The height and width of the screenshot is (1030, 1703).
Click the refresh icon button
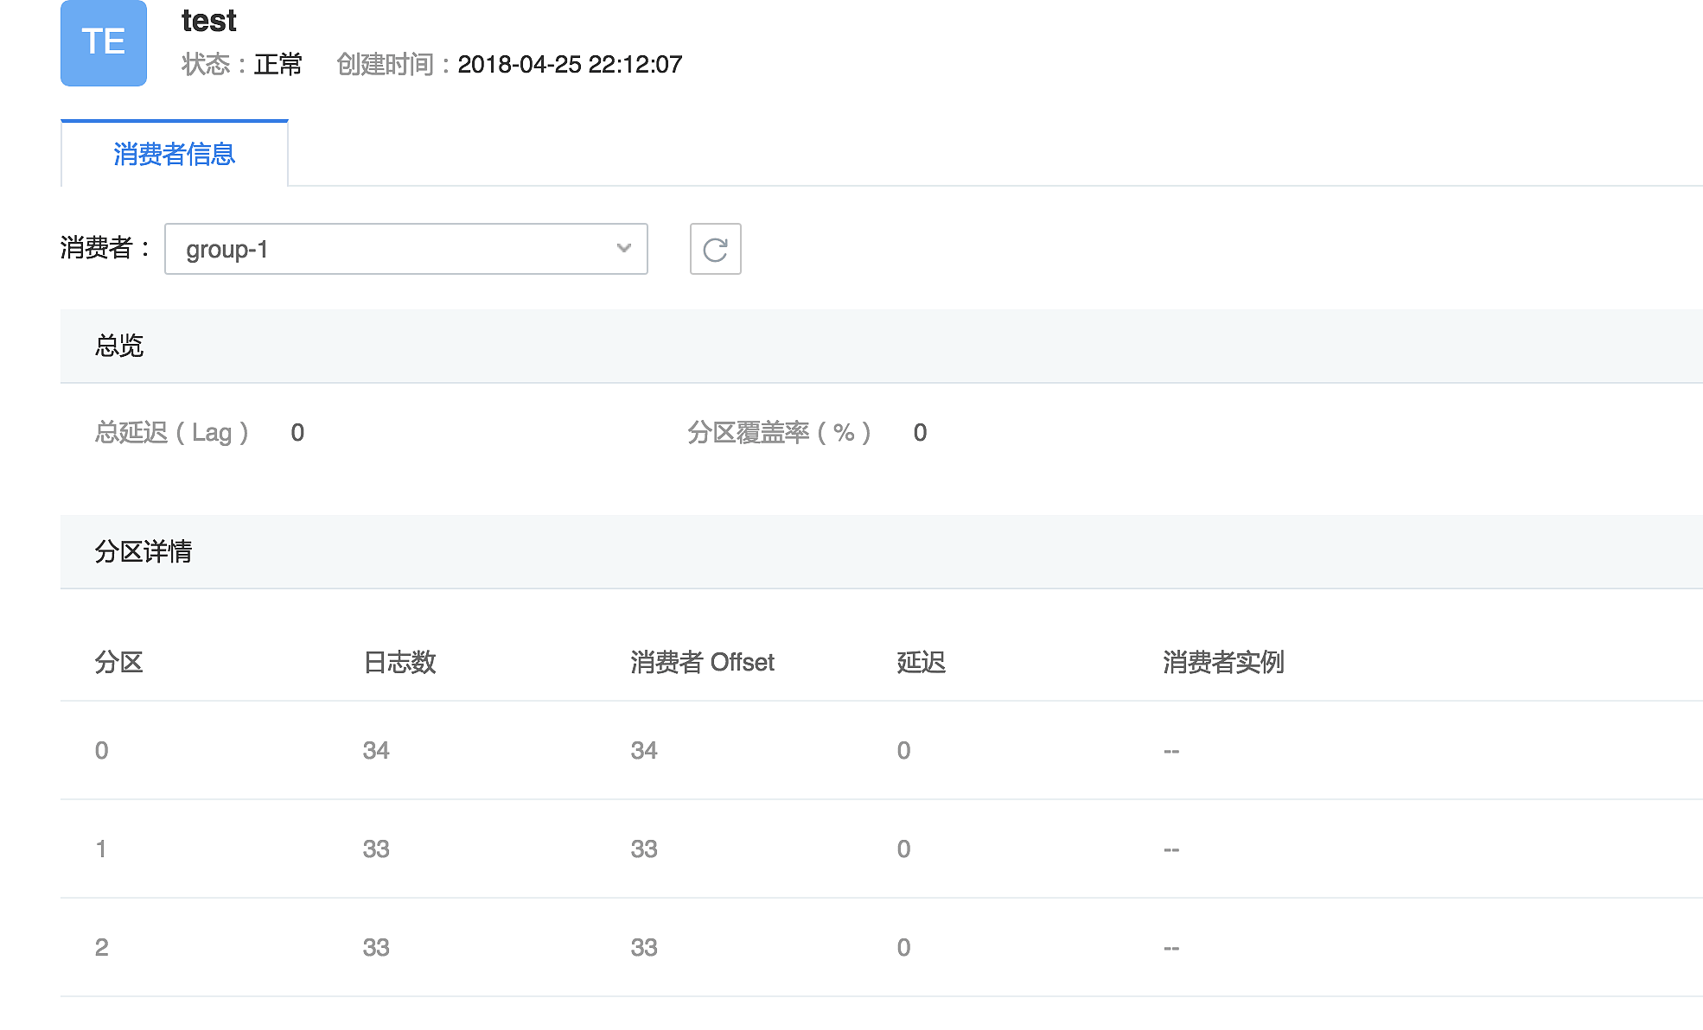[x=715, y=250]
